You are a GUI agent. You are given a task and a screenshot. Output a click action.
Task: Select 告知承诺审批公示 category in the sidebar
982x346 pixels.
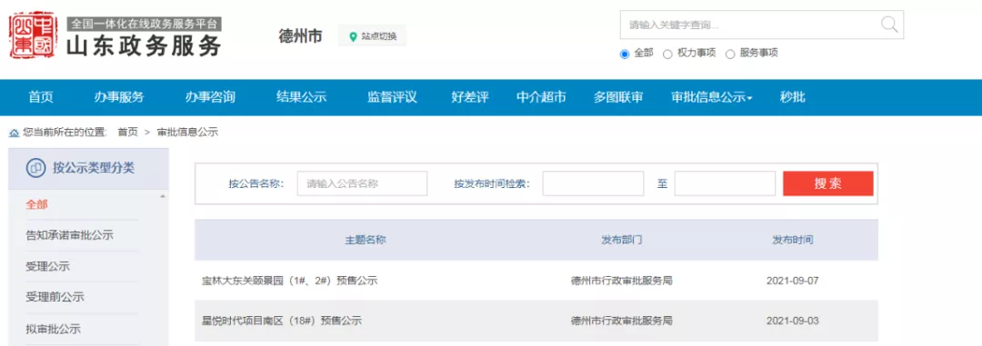pos(69,236)
